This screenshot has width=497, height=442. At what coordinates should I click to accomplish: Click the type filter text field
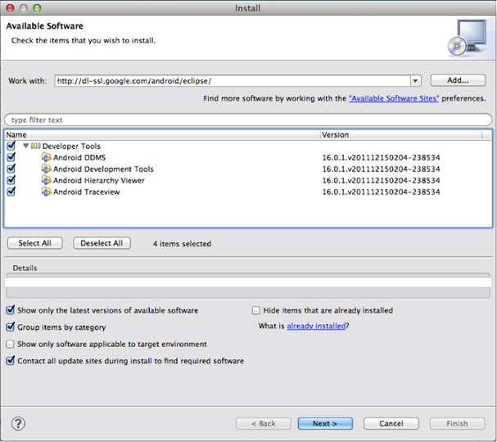(x=248, y=120)
